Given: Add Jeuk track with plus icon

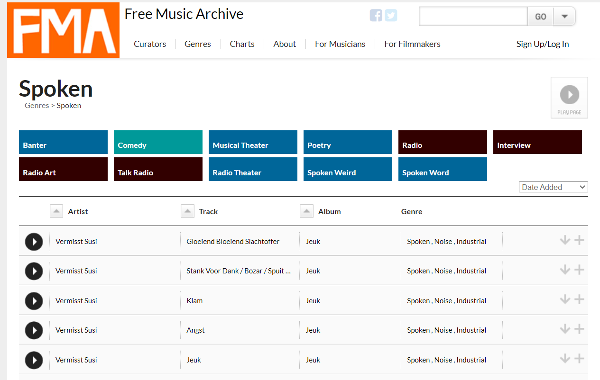Looking at the screenshot, I should pyautogui.click(x=579, y=359).
